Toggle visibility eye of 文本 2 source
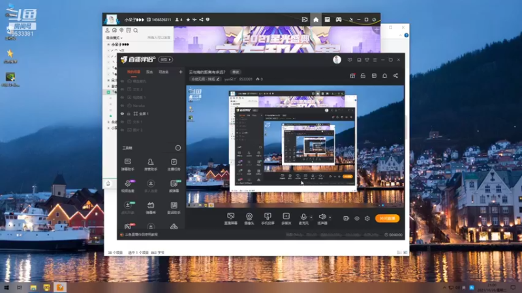The image size is (522, 293). (122, 89)
